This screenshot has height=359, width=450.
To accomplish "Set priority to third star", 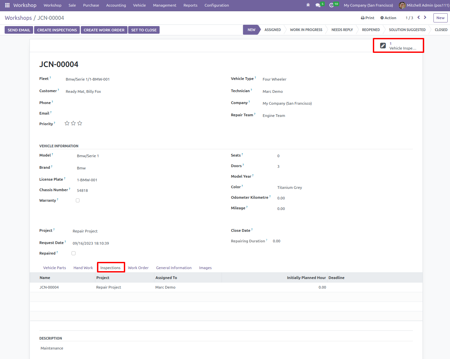I will coord(80,123).
